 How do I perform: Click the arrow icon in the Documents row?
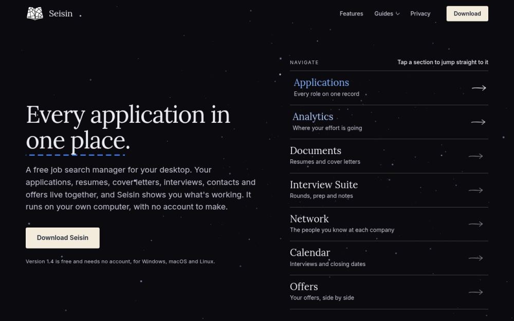tap(475, 156)
